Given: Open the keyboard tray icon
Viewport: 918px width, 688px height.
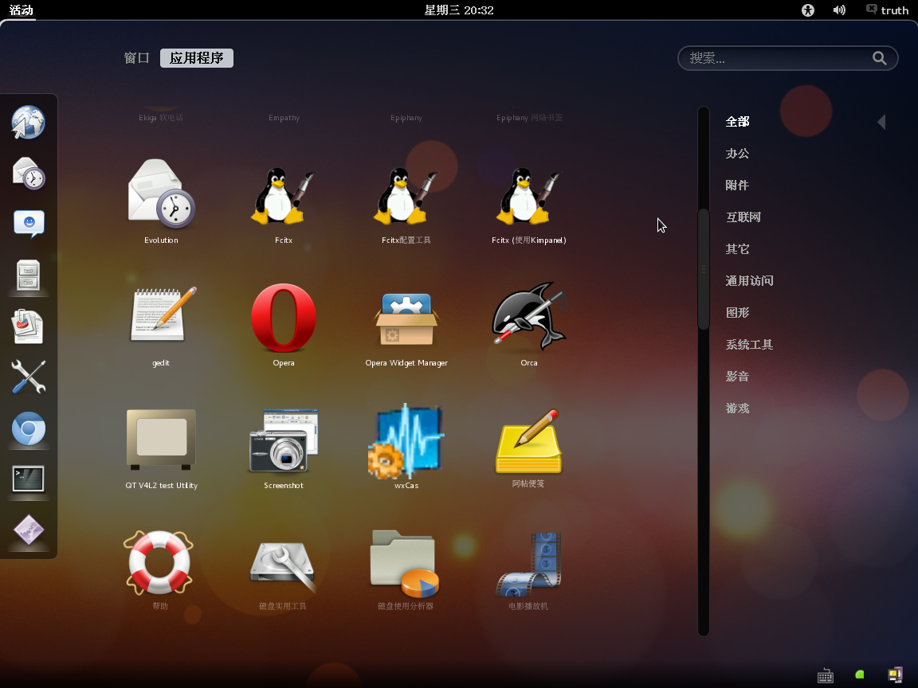Looking at the screenshot, I should point(826,676).
